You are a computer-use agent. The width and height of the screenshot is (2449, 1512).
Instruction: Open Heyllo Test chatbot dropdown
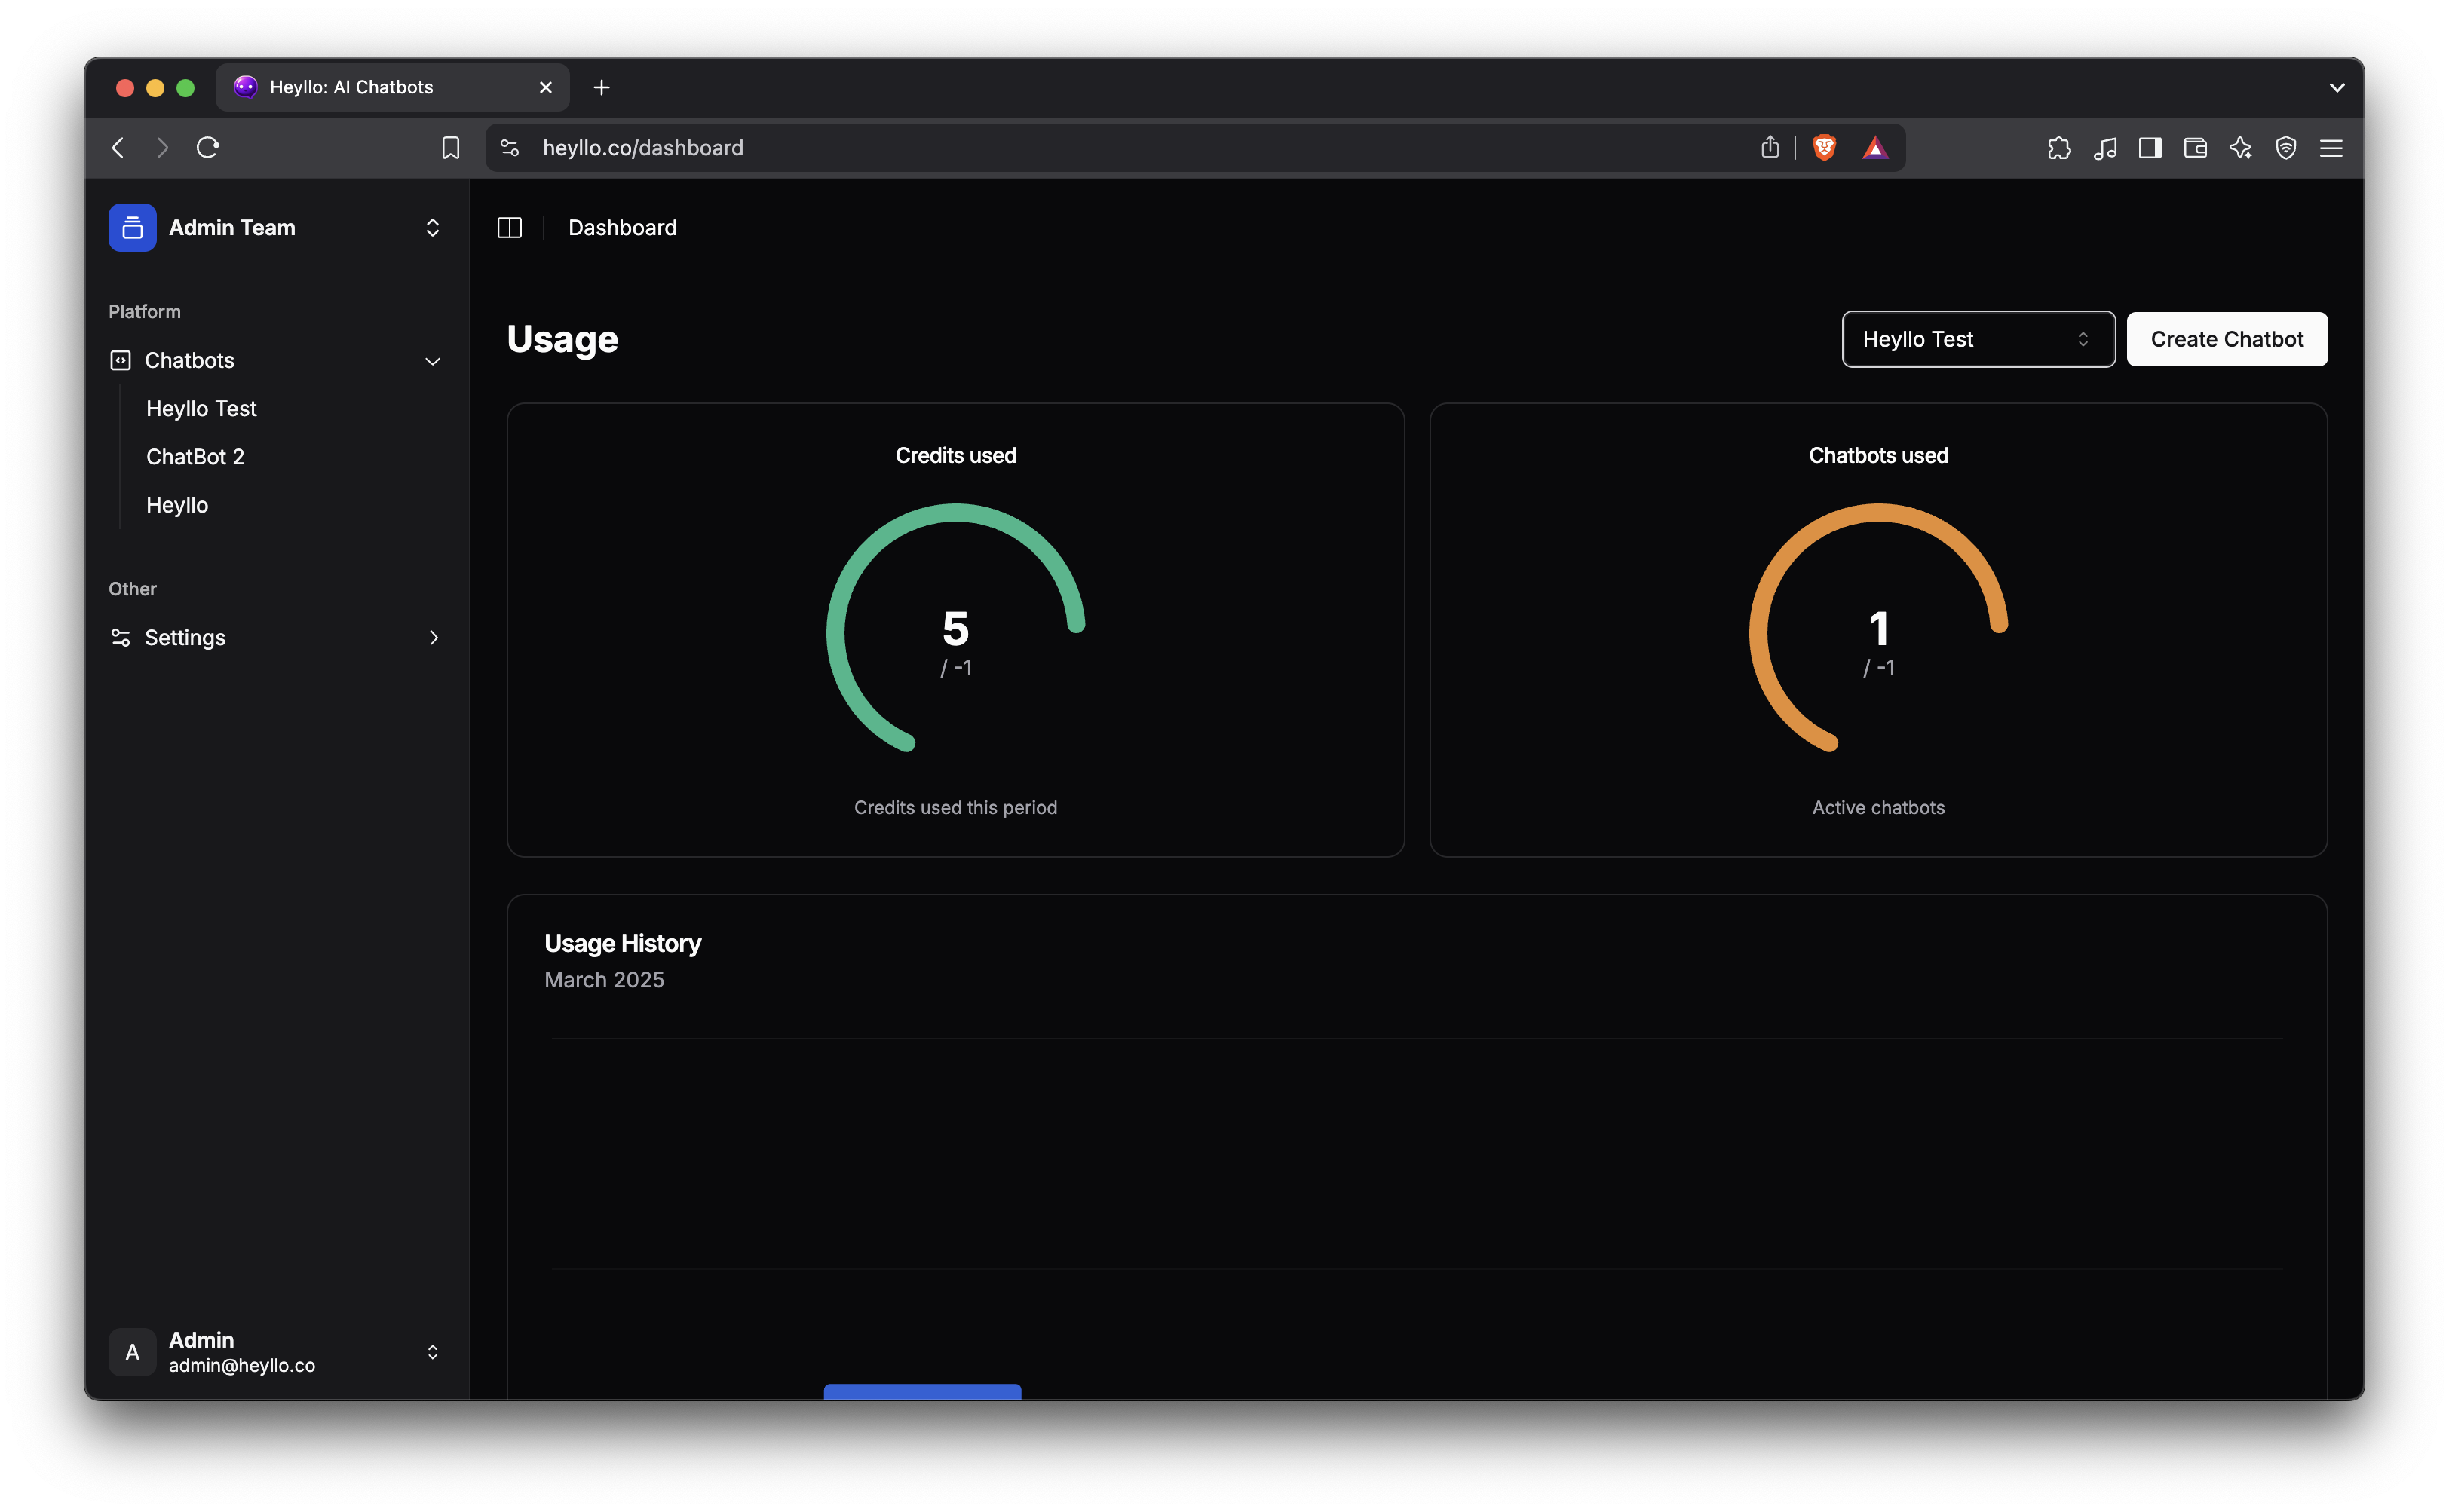tap(1978, 339)
